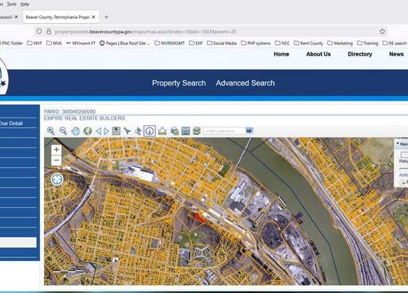Open Directory navigation link
Screen dimensions: 408x293
pos(360,54)
